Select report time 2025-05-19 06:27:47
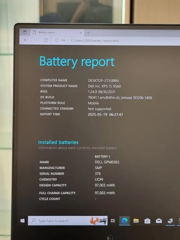This screenshot has height=240, width=180. pos(105,115)
